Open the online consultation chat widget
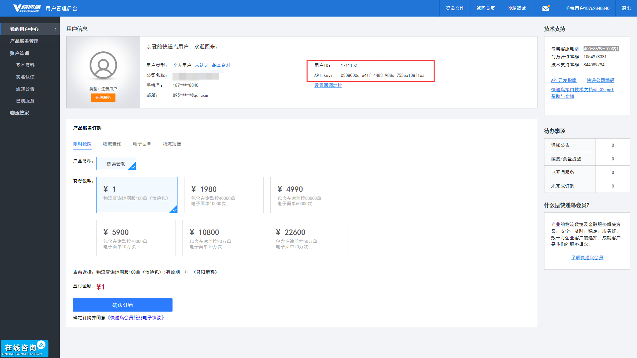 (x=24, y=349)
